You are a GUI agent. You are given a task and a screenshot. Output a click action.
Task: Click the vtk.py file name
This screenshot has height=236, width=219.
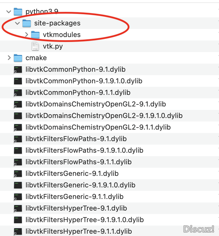click(53, 46)
